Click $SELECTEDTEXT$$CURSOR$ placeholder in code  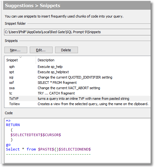click(x=36, y=135)
